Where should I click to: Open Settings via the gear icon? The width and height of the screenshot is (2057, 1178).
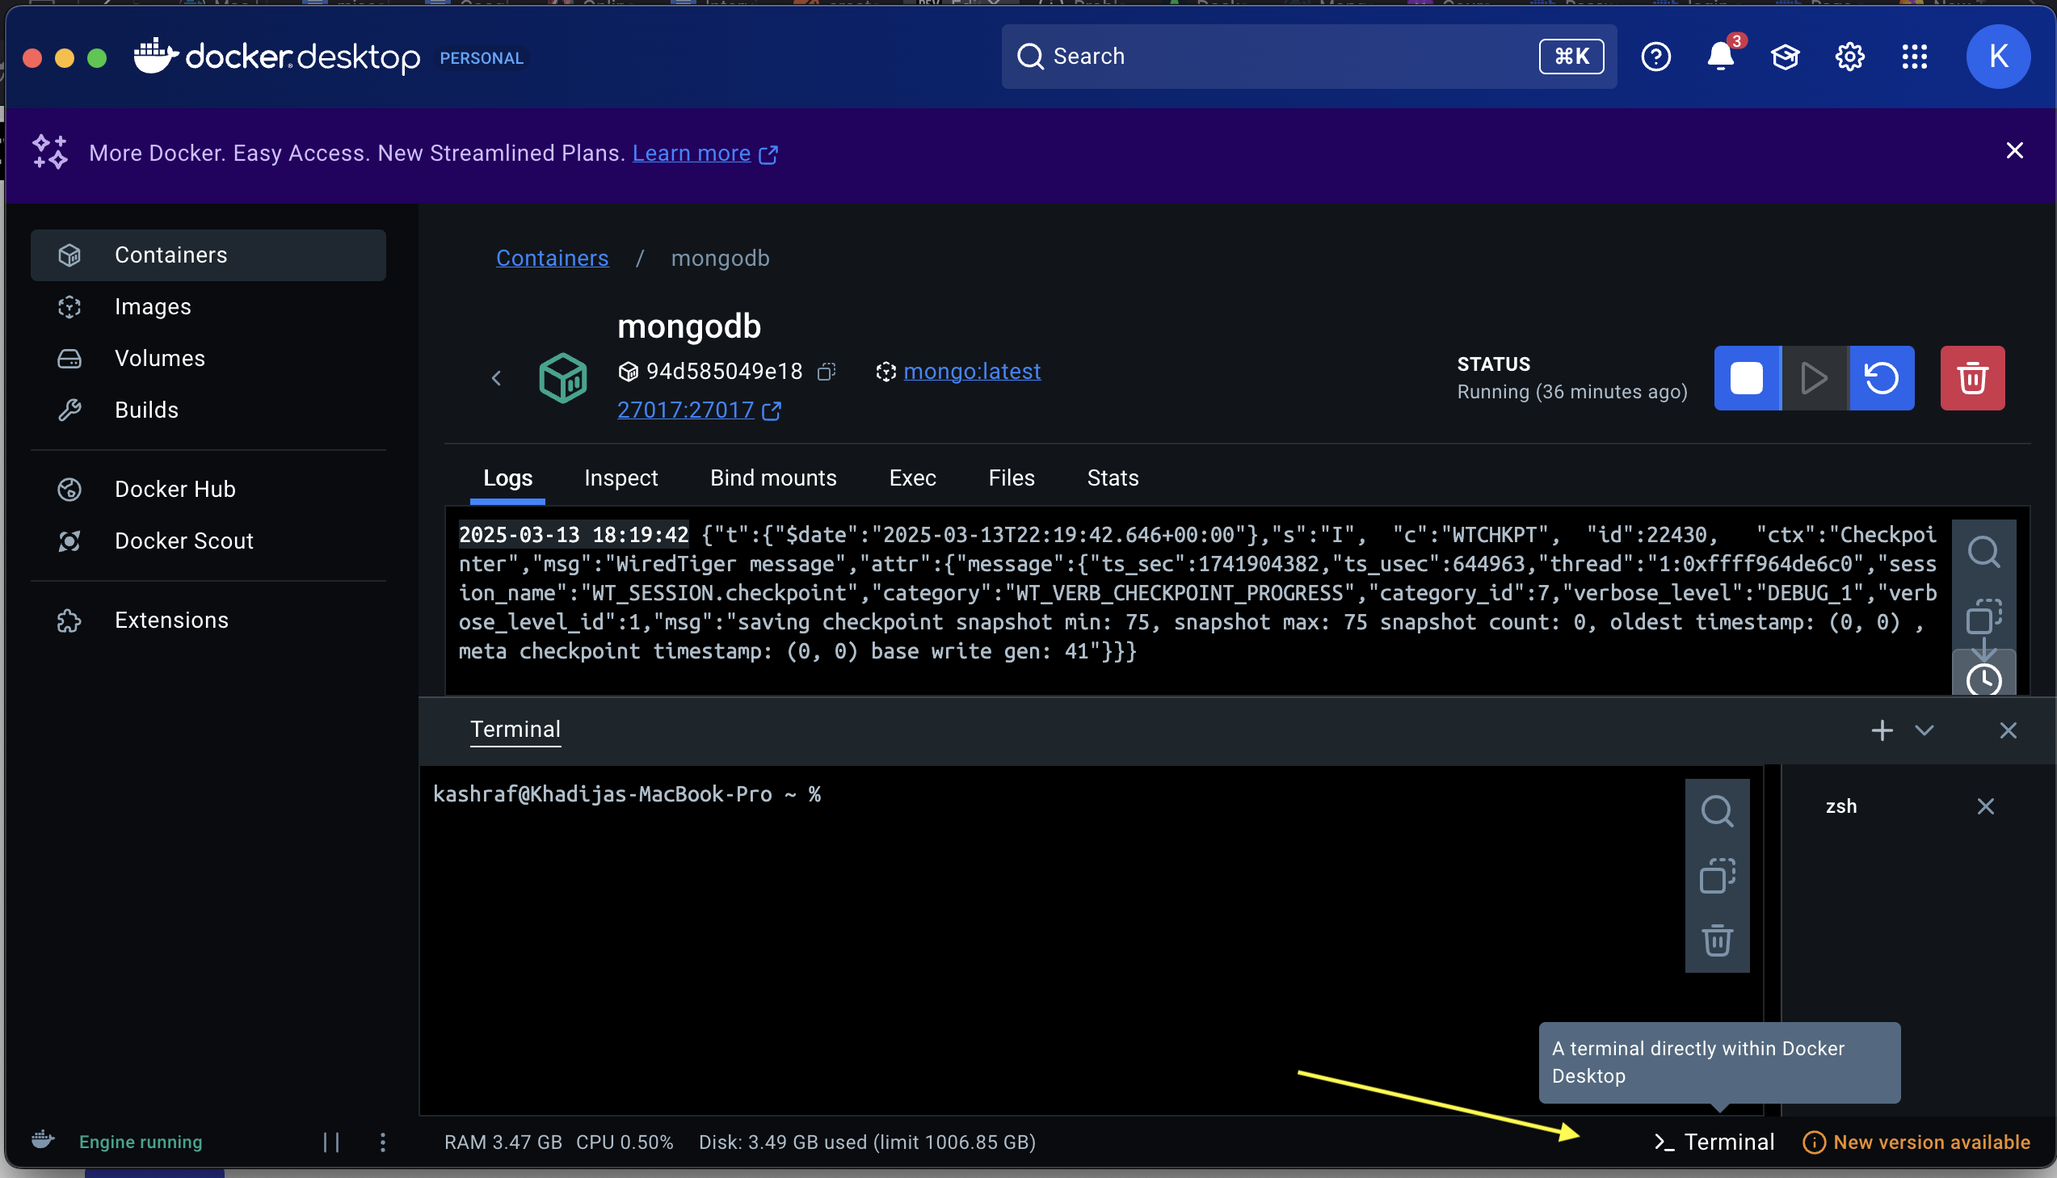[x=1850, y=57]
